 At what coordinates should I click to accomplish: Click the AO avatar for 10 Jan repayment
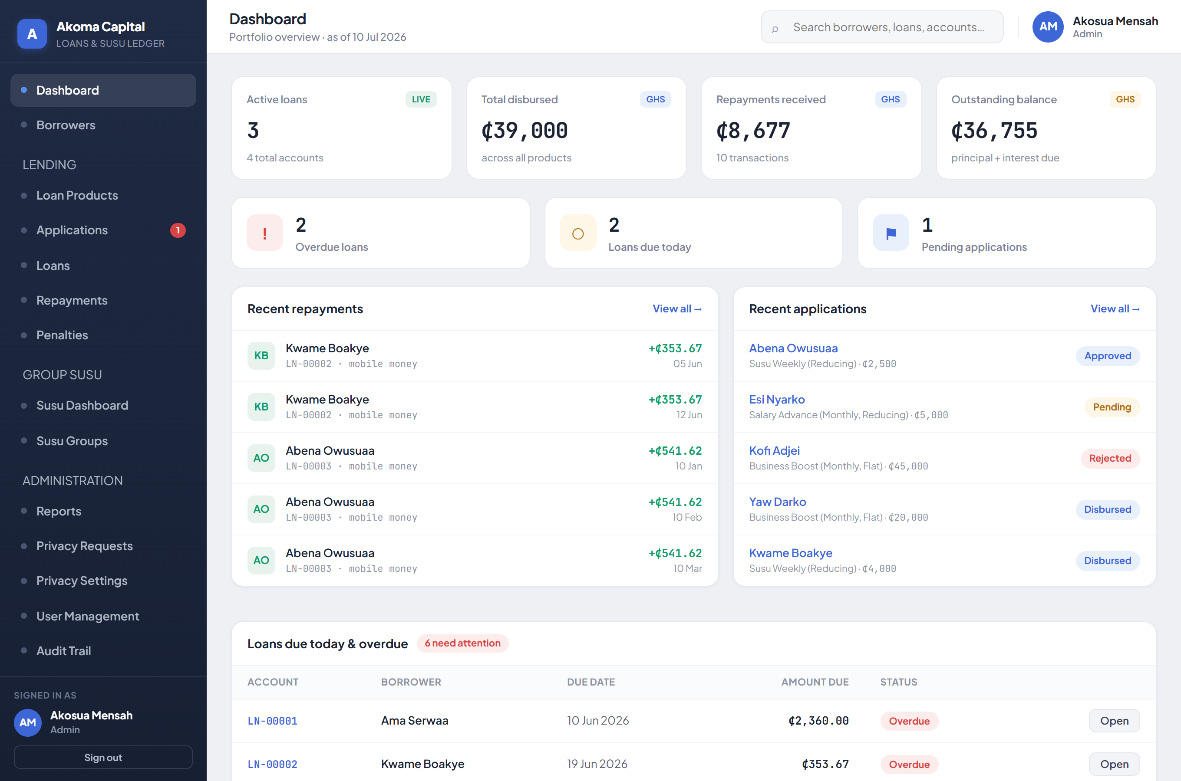pyautogui.click(x=261, y=458)
